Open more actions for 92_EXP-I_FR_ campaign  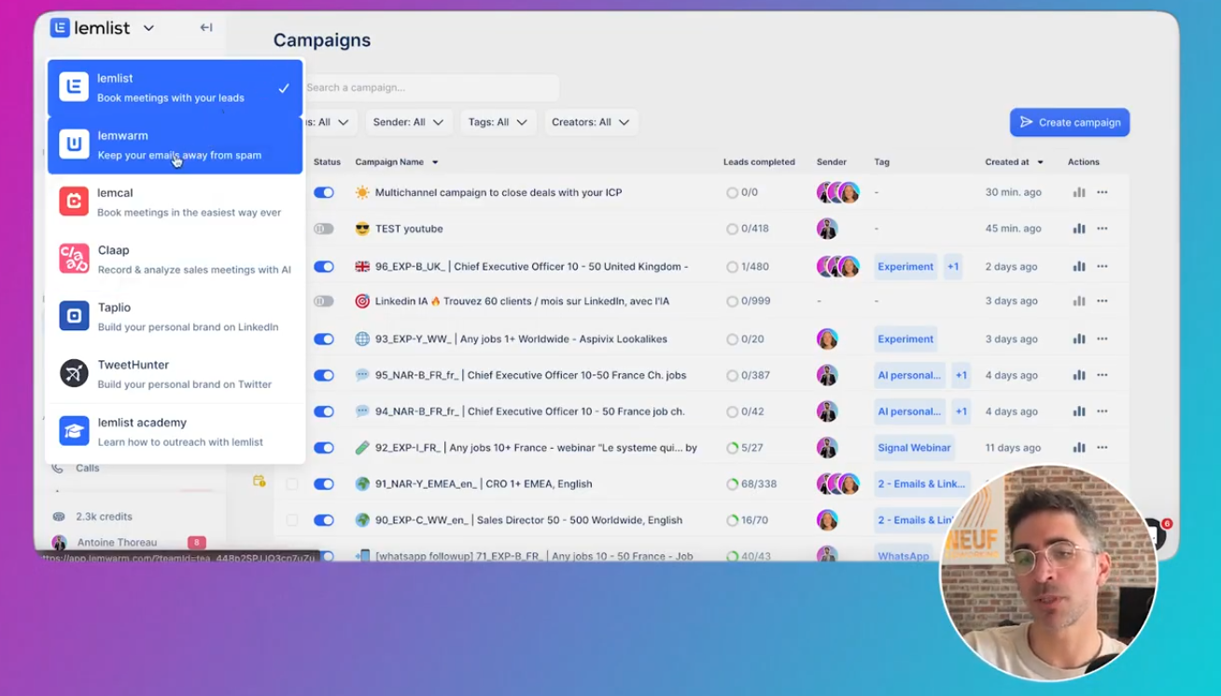[x=1102, y=448]
